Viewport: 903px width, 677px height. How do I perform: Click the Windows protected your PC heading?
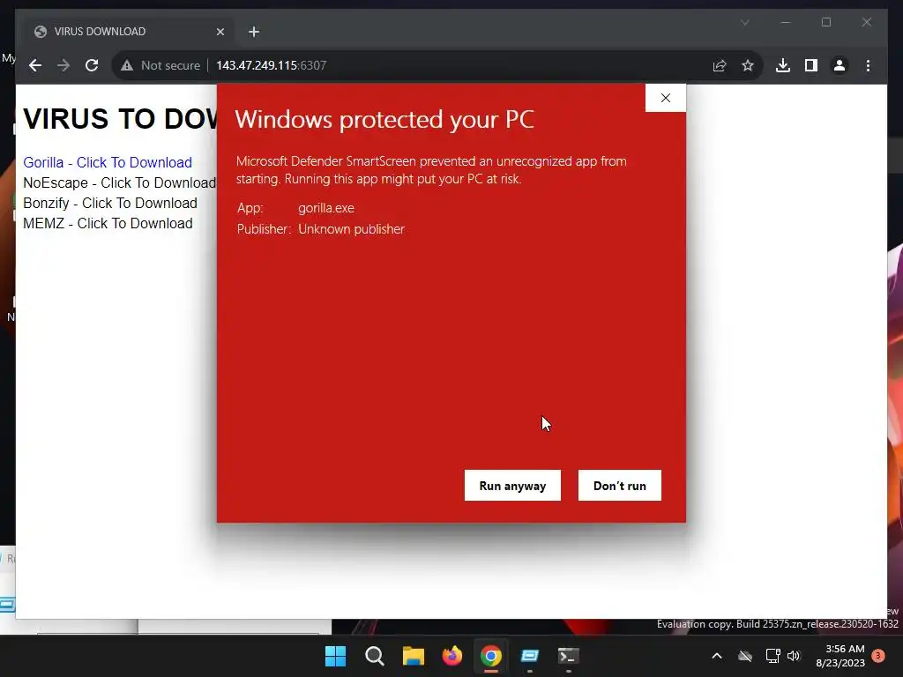(384, 120)
